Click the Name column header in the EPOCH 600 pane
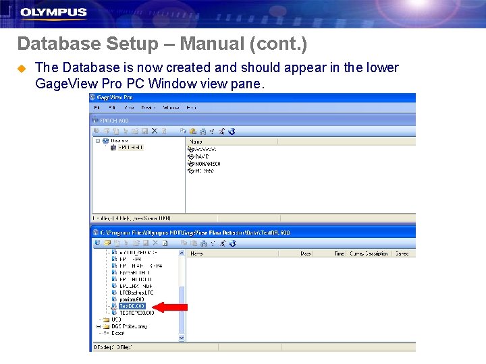The image size is (486, 364). tap(232, 142)
